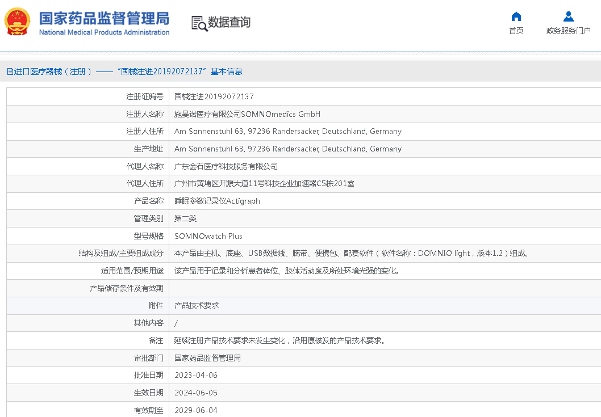Click the 管理类别 label cell

[88, 218]
